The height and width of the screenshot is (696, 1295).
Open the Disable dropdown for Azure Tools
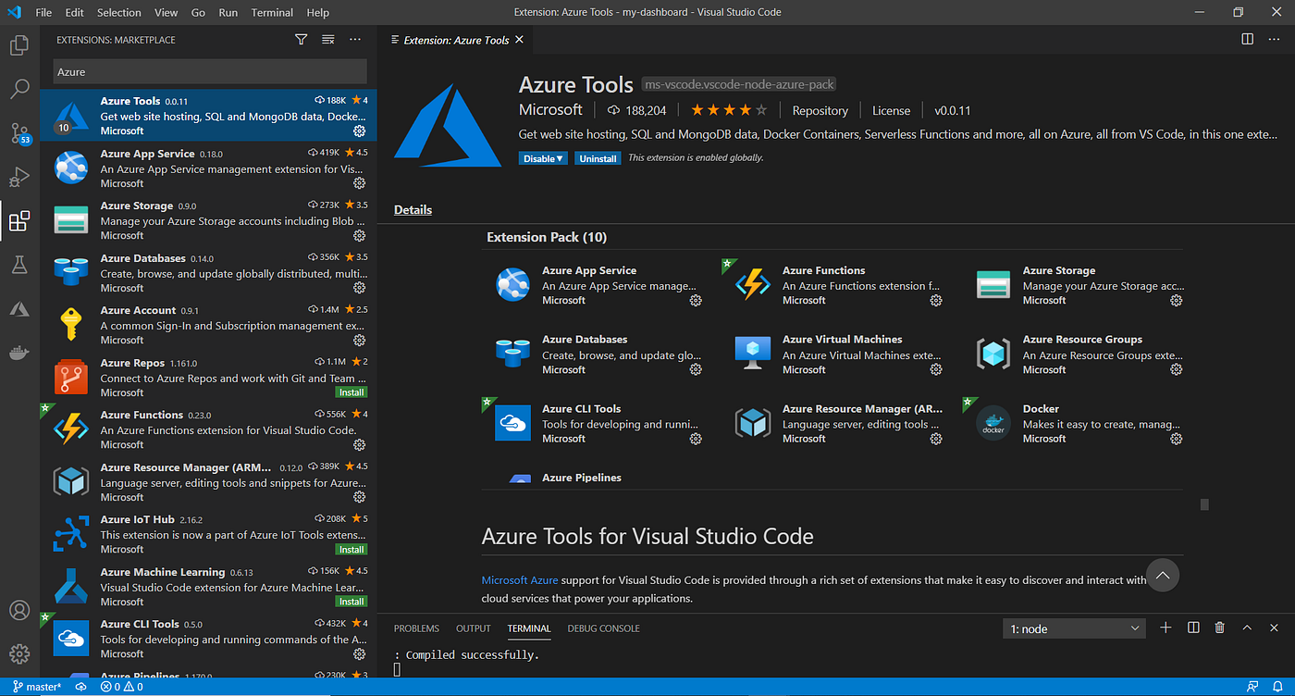(x=543, y=157)
